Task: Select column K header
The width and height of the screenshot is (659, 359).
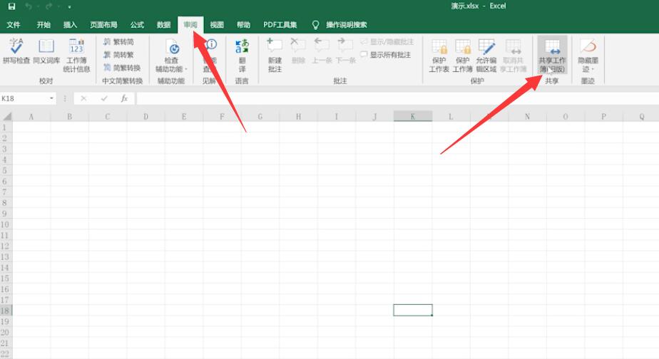Action: pyautogui.click(x=413, y=117)
